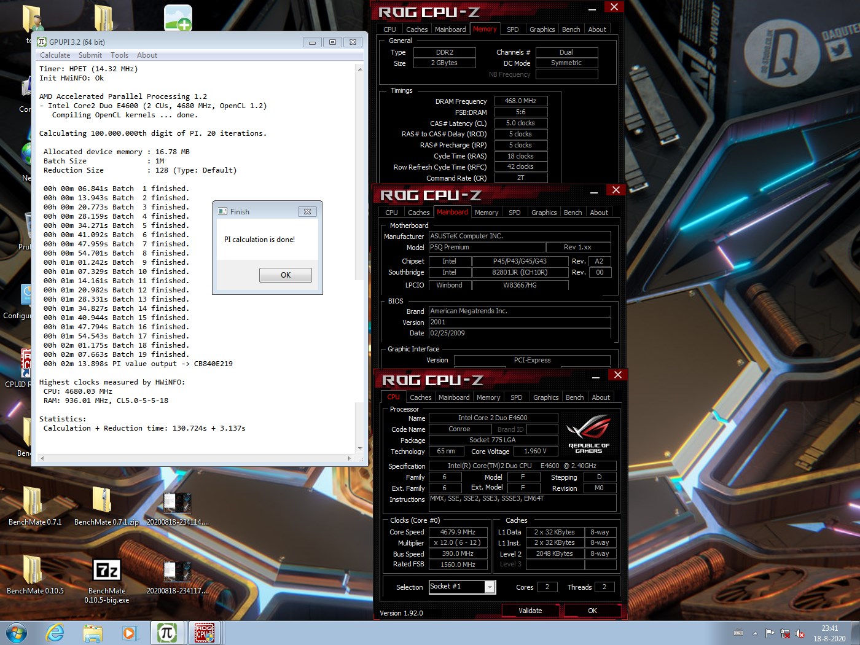The height and width of the screenshot is (645, 860).
Task: Click the ROG Republic of Gamers logo
Action: tap(588, 434)
